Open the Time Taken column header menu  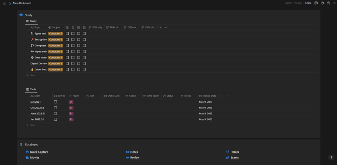pyautogui.click(x=152, y=96)
